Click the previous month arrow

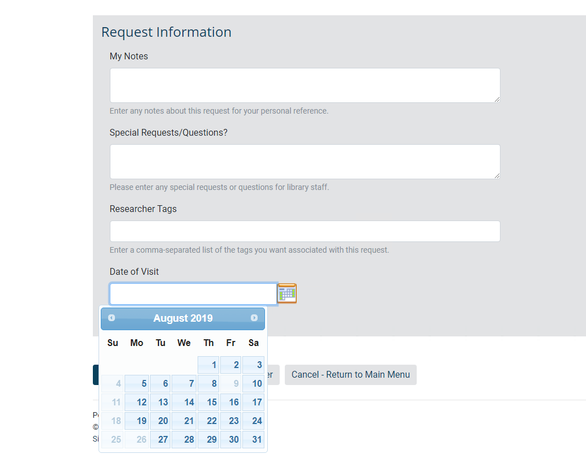(111, 318)
